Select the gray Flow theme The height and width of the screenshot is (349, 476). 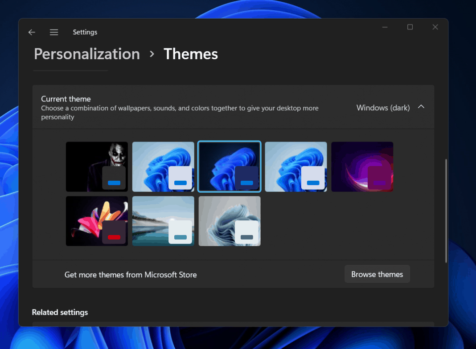(x=229, y=221)
